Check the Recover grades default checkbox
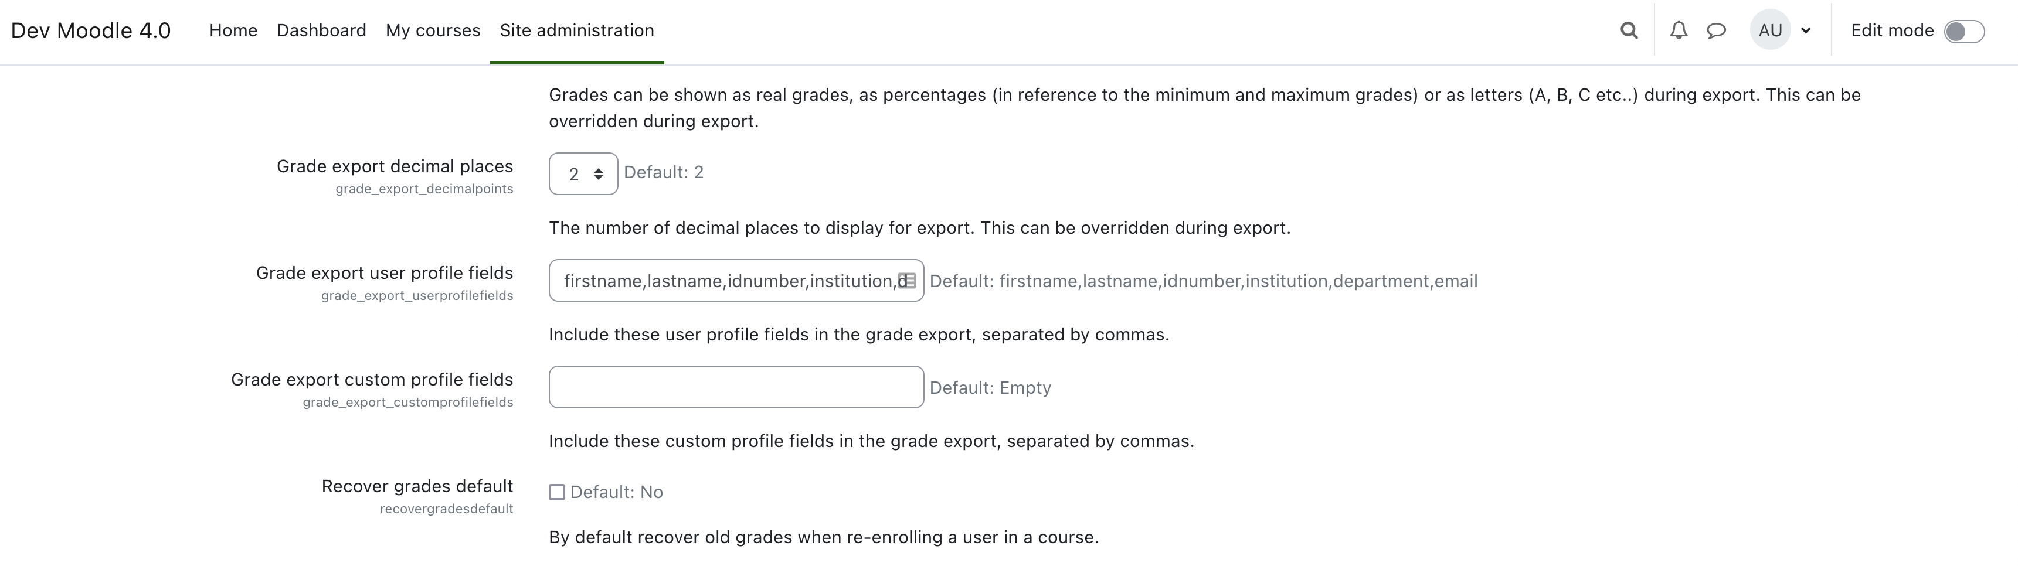 pos(557,492)
